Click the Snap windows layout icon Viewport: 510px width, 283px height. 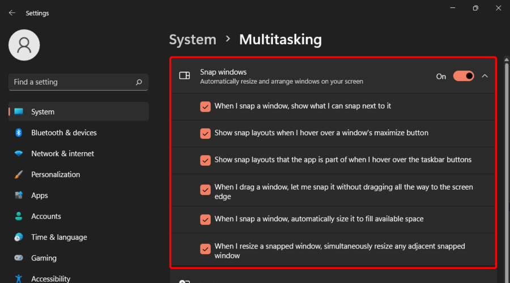(184, 76)
